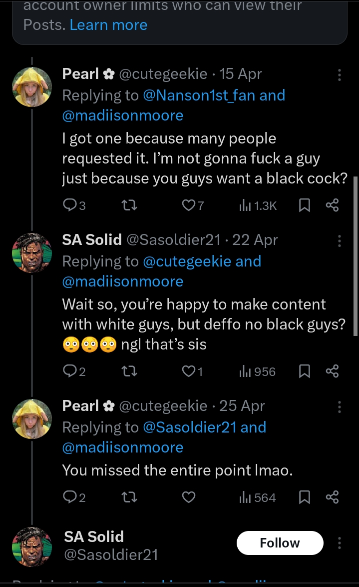Open more options on Pearl's 25 Apr tweet
The width and height of the screenshot is (359, 587).
tap(339, 406)
